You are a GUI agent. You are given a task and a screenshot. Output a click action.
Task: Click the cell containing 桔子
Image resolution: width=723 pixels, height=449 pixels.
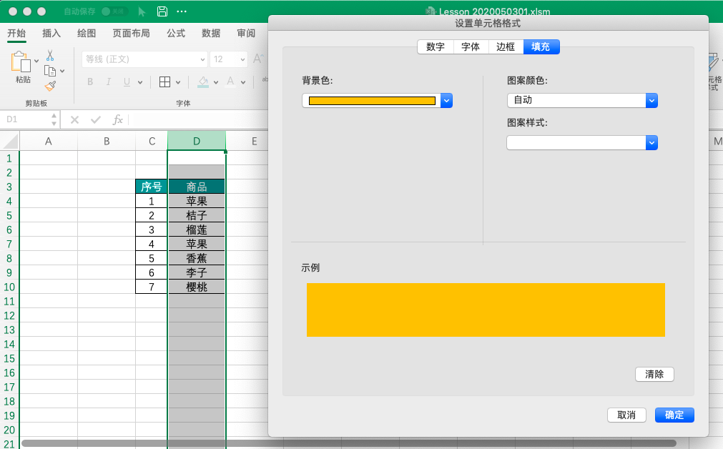tap(197, 215)
